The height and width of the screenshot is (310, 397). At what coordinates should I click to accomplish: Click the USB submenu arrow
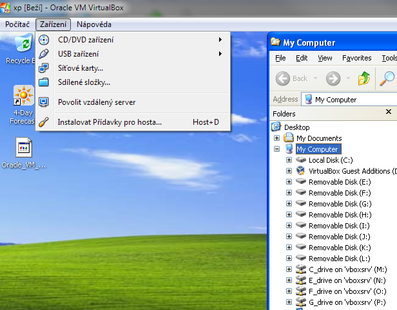click(x=220, y=54)
